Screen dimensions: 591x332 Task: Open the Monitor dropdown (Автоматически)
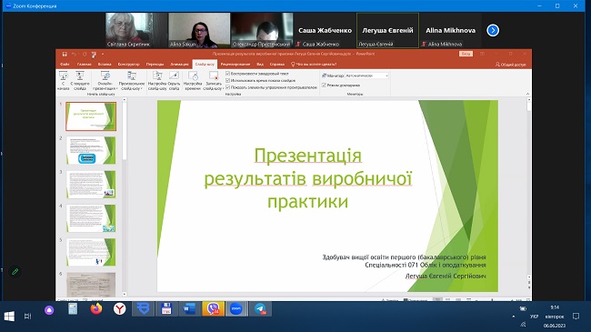(366, 75)
